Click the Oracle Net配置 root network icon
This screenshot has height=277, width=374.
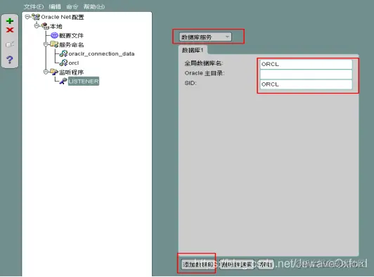tap(36, 17)
